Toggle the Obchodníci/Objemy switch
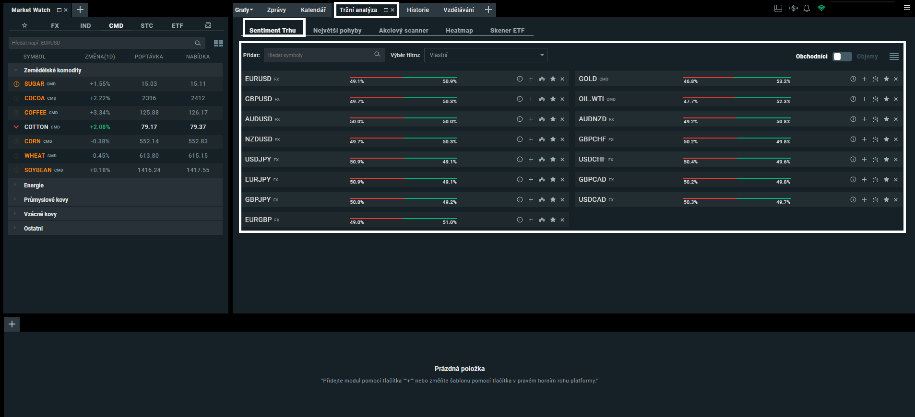Viewport: 915px width, 417px height. coord(842,57)
